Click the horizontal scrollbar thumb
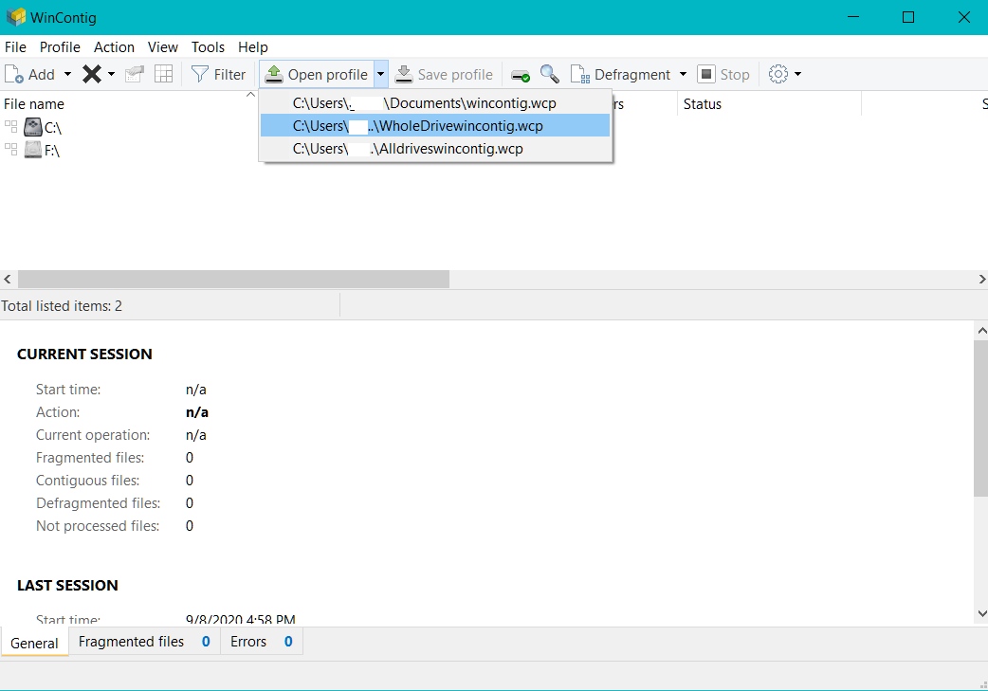This screenshot has width=988, height=691. click(233, 279)
